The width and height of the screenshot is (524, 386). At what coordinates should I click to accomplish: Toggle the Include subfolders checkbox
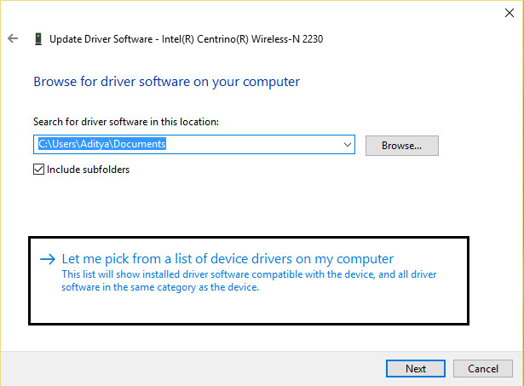[x=38, y=169]
